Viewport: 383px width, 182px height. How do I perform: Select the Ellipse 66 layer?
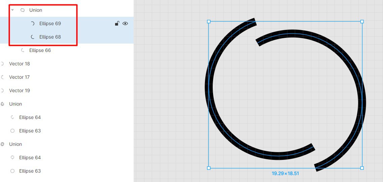click(x=40, y=50)
